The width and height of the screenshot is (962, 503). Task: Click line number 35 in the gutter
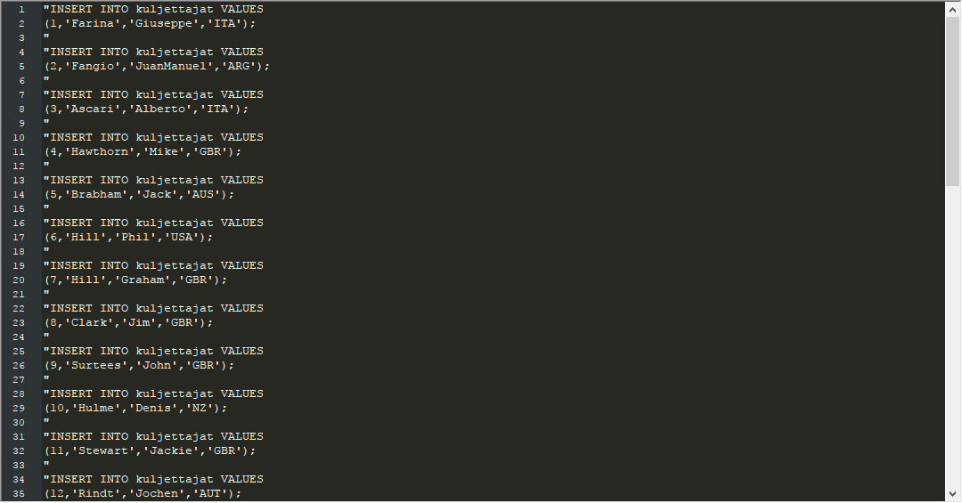20,493
